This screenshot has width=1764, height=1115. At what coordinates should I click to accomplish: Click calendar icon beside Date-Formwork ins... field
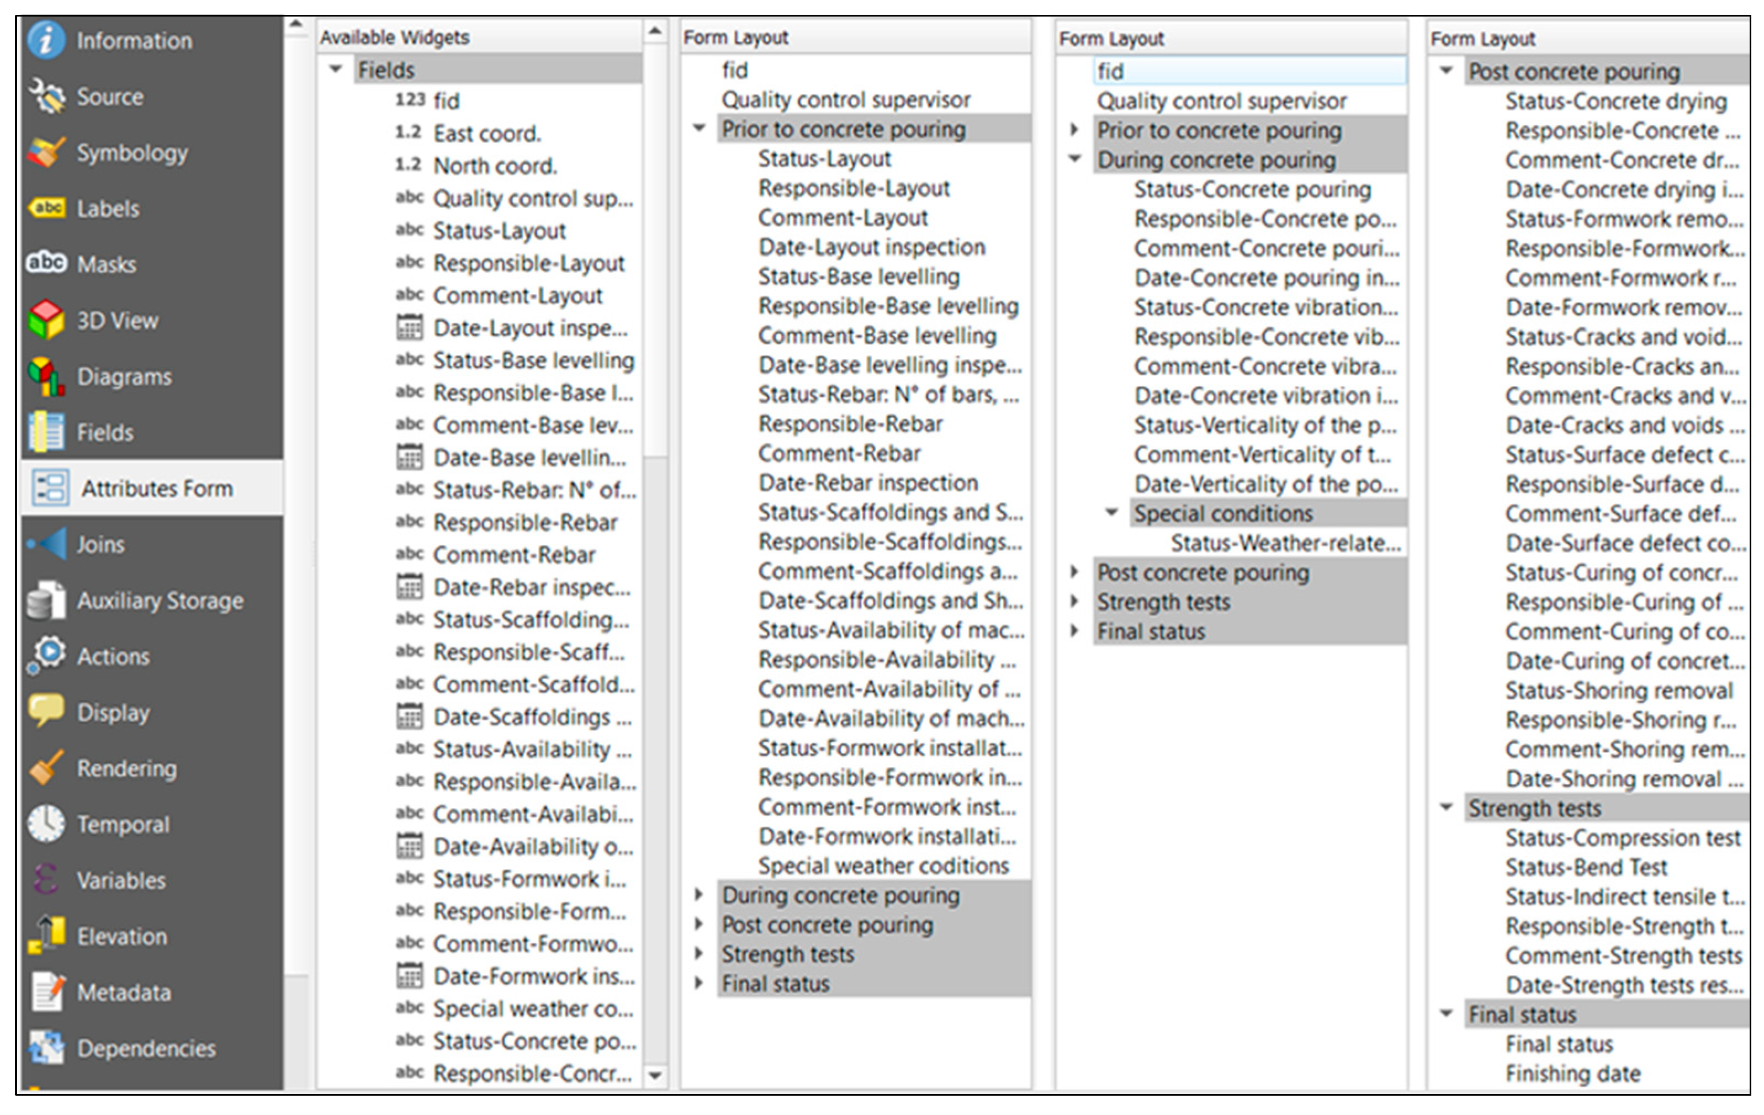[x=409, y=975]
